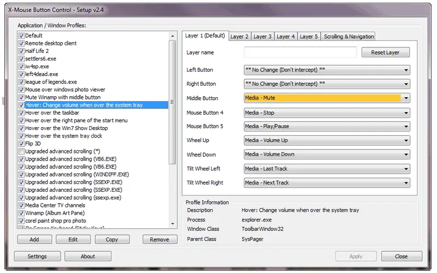Click the profile list scroll-up arrow
The height and width of the screenshot is (273, 437).
(x=173, y=36)
